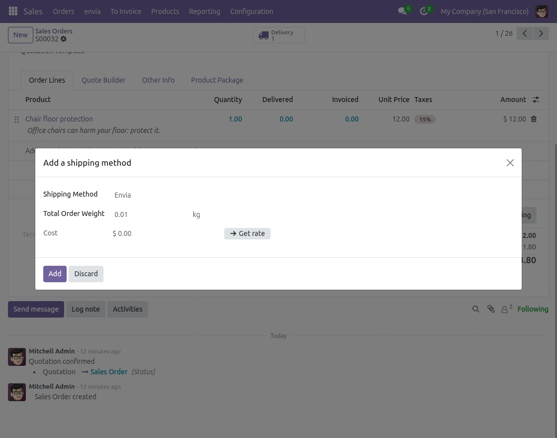Search messages in the chatter

pyautogui.click(x=476, y=309)
